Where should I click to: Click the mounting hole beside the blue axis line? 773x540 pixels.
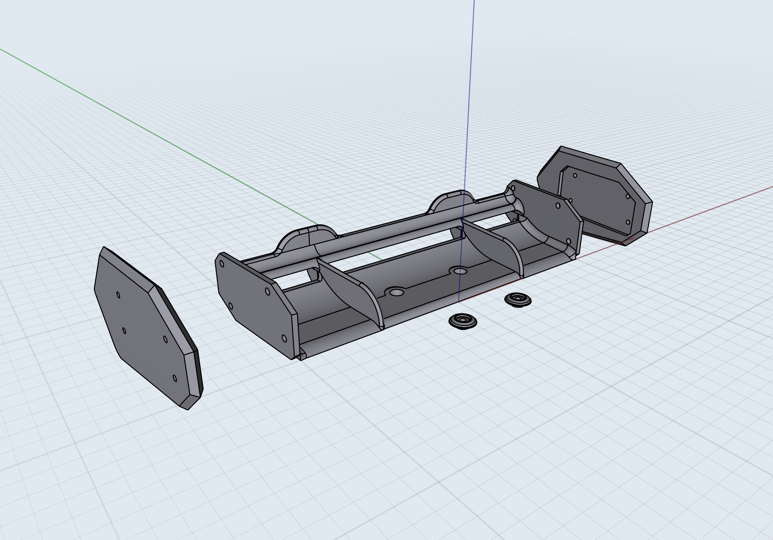tap(460, 271)
